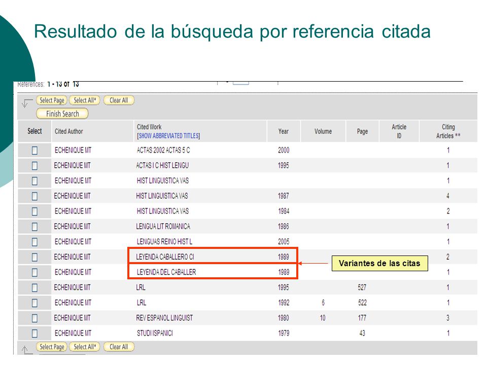This screenshot has width=487, height=365.
Task: Click the cited work LENGUA LIT ROMANICA
Action: 163,226
